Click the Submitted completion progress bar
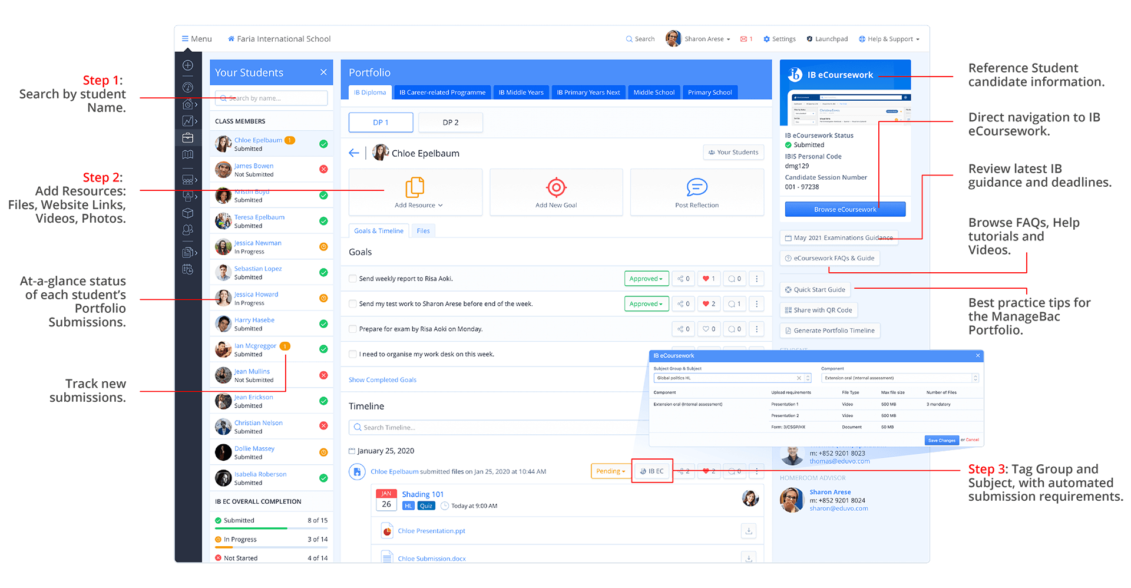 coord(272,528)
